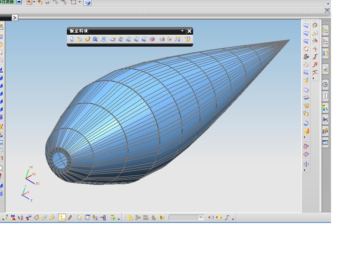Screen dimensions: 348x261
Task: Choose the yellow elbow bend tool
Action: 87,39
